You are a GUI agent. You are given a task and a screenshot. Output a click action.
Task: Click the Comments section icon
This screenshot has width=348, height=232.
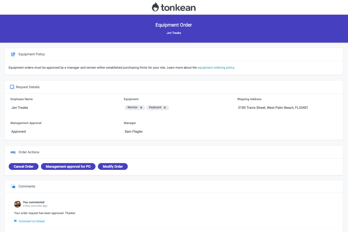pos(13,186)
